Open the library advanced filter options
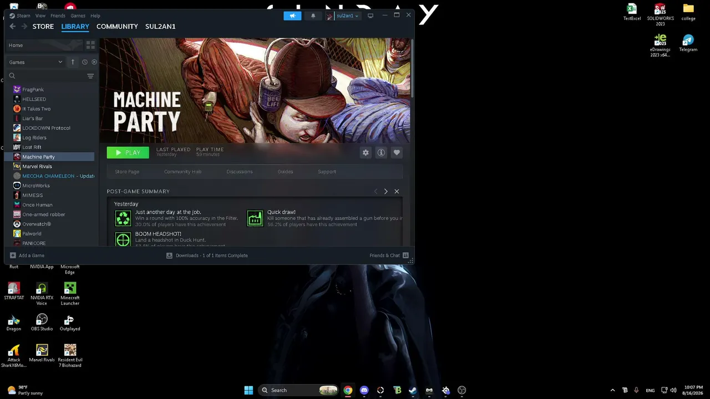The width and height of the screenshot is (710, 399). tap(90, 76)
